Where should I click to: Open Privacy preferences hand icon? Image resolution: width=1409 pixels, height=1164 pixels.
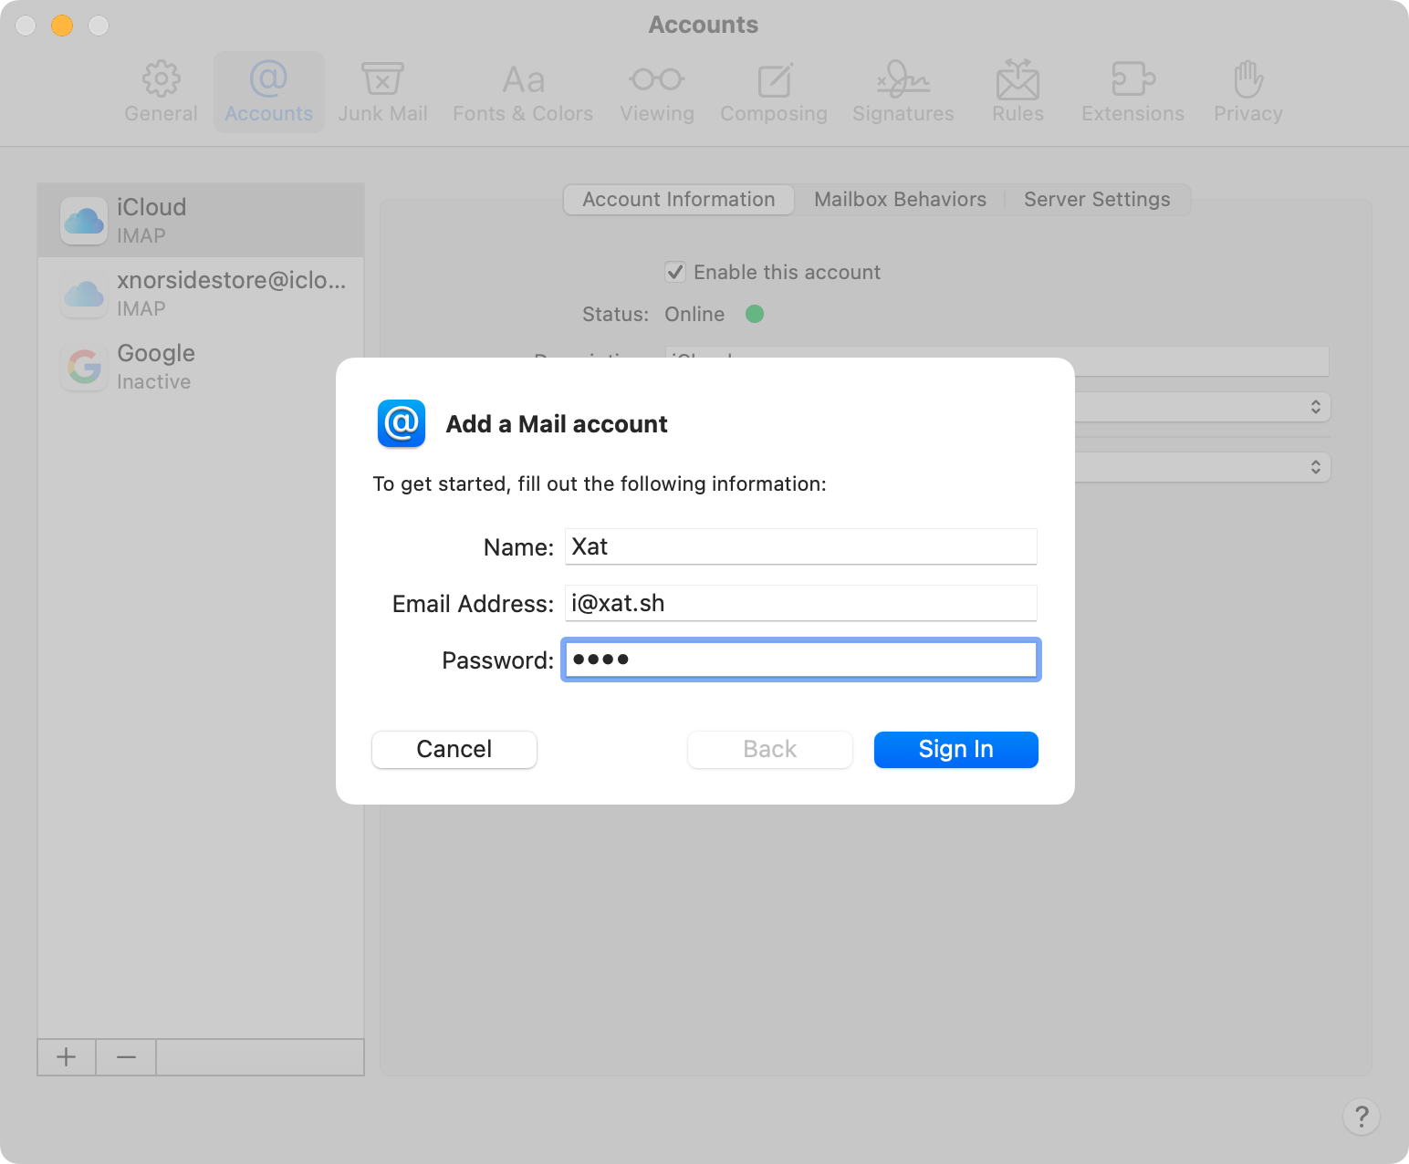tap(1247, 80)
